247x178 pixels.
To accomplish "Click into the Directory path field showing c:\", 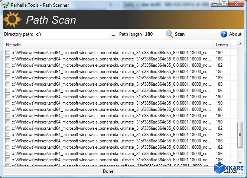I will pos(72,34).
